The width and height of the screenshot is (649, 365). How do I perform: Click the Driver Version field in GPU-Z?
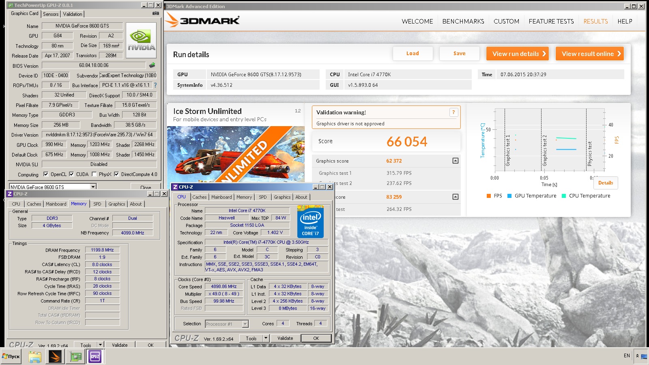point(99,135)
